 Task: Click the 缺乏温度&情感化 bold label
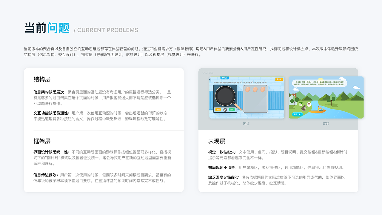(x=224, y=177)
